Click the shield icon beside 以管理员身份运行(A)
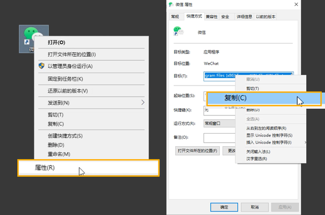The image size is (325, 215). (x=42, y=66)
